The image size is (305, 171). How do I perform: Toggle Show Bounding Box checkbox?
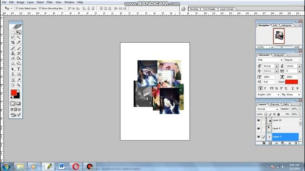click(40, 9)
